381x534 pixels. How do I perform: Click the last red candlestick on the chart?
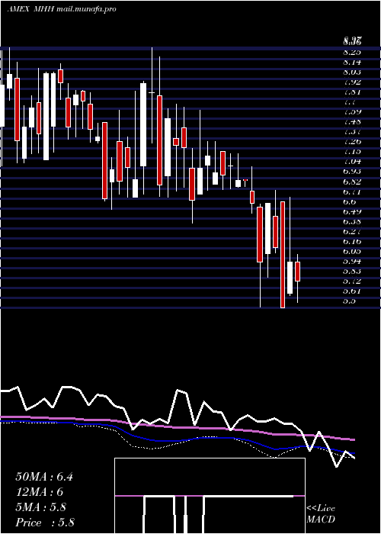point(298,272)
